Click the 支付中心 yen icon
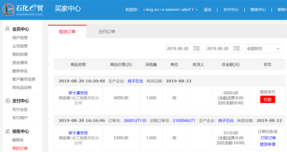Image resolution: width=287 pixels, height=152 pixels. [x=8, y=101]
